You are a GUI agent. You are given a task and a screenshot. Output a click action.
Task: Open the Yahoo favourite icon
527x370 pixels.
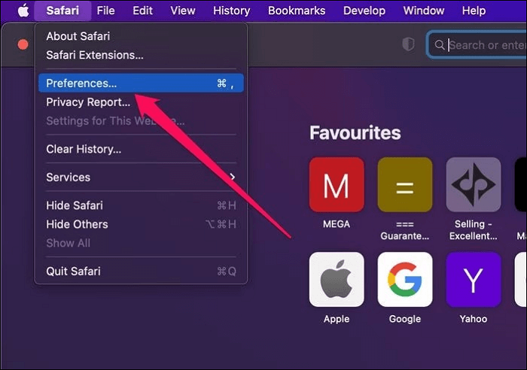pyautogui.click(x=474, y=279)
